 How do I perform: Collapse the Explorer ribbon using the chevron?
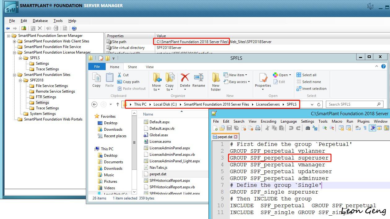click(x=377, y=66)
